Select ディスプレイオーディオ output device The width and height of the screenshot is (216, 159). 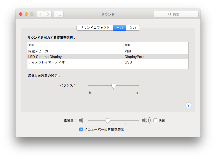coord(108,62)
